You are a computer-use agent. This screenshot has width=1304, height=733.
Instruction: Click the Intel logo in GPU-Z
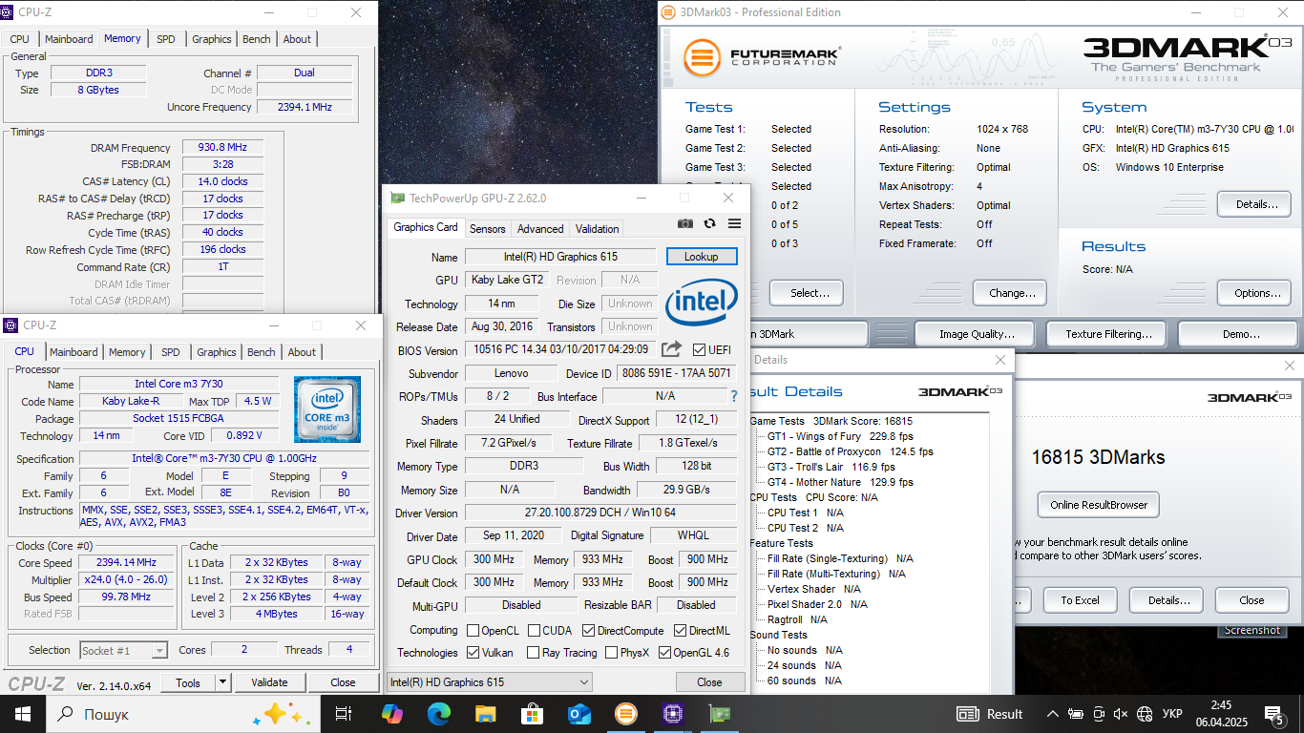[x=701, y=303]
